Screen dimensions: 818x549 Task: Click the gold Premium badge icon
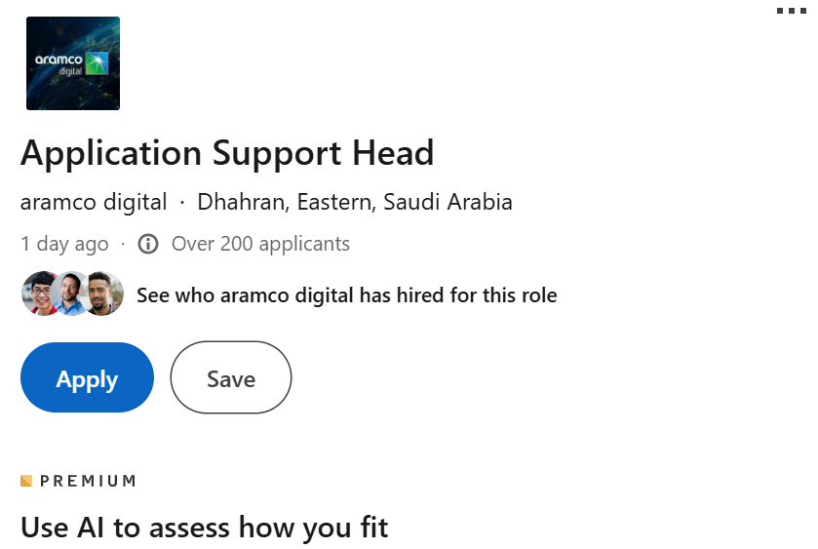pyautogui.click(x=26, y=481)
